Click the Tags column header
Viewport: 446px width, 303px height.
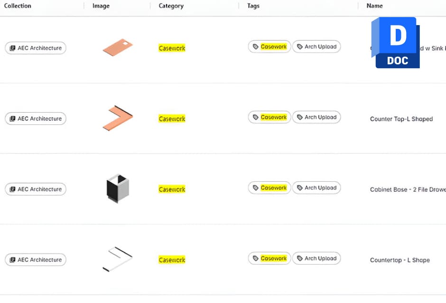pyautogui.click(x=253, y=6)
